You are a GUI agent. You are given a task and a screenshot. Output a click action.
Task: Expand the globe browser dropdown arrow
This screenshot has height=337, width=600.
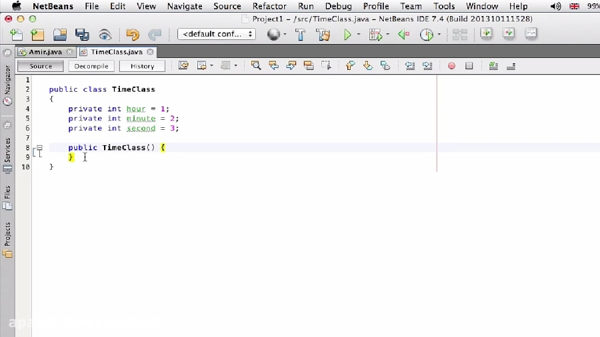(285, 35)
